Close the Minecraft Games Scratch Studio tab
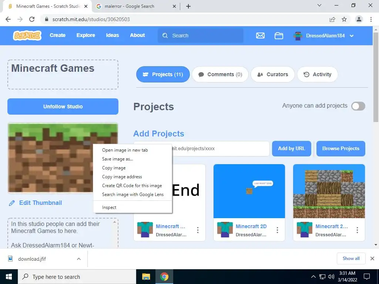The width and height of the screenshot is (379, 284). coord(86,6)
